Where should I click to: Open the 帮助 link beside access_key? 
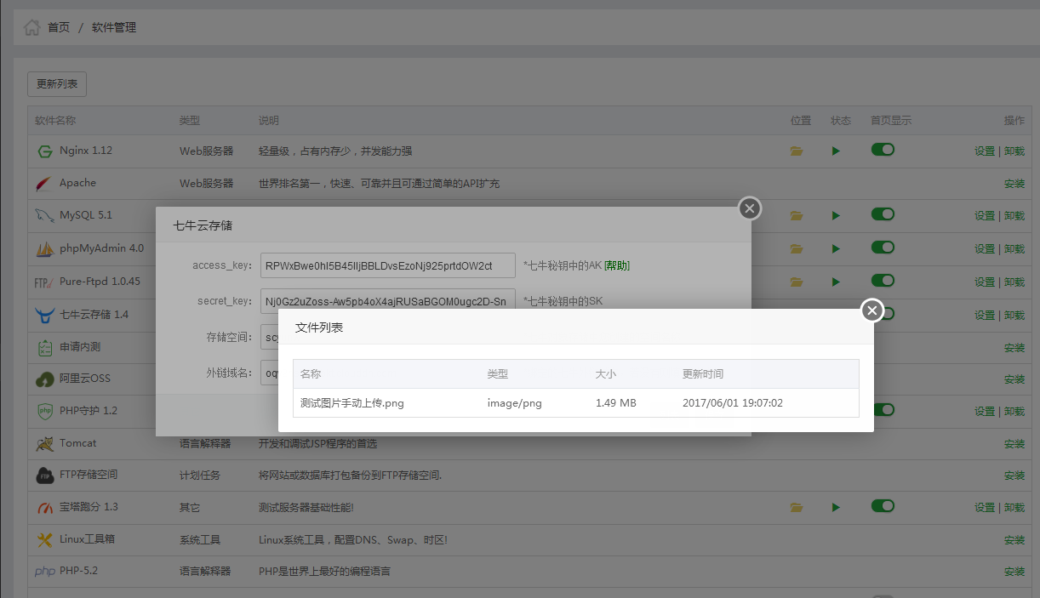coord(617,265)
